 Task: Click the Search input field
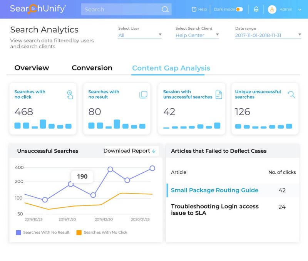tap(126, 9)
